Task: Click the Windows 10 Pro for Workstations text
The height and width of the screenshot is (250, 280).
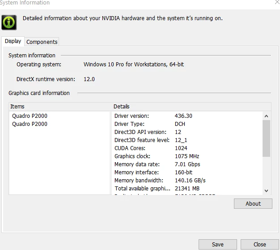Action: click(x=134, y=65)
